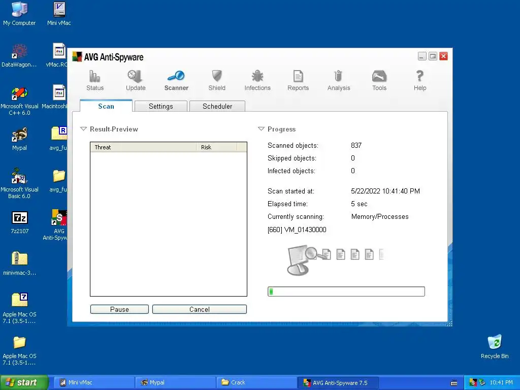Viewport: 520px width, 390px height.
Task: Switch to Mini vMac taskbar button
Action: [94, 382]
